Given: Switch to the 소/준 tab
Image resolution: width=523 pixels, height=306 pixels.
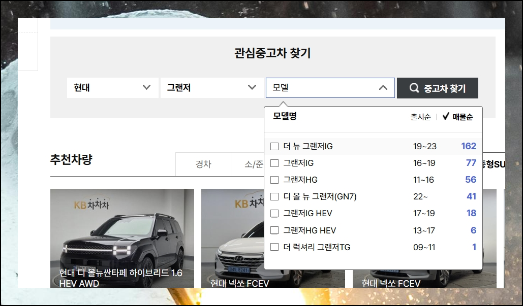Looking at the screenshot, I should pyautogui.click(x=248, y=164).
